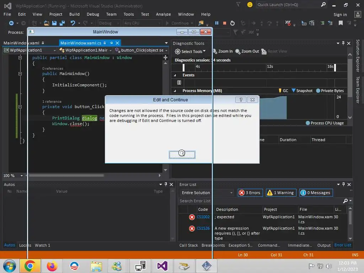
Task: Click the focused button in Edit and Continue dialog
Action: coord(182,155)
